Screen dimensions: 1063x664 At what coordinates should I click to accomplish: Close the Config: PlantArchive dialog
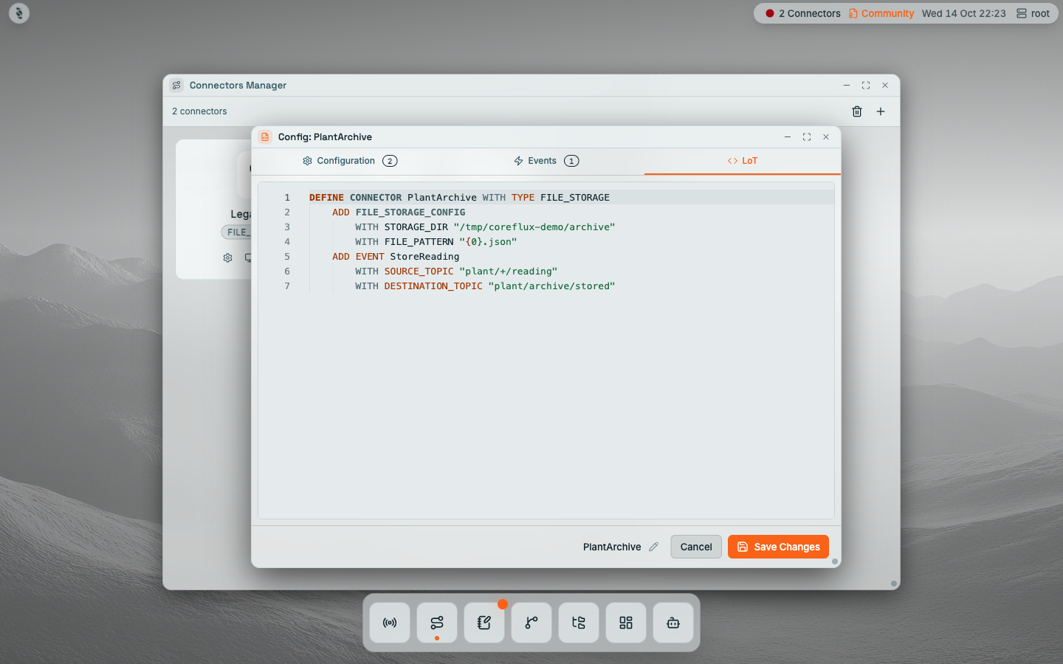[x=826, y=136]
